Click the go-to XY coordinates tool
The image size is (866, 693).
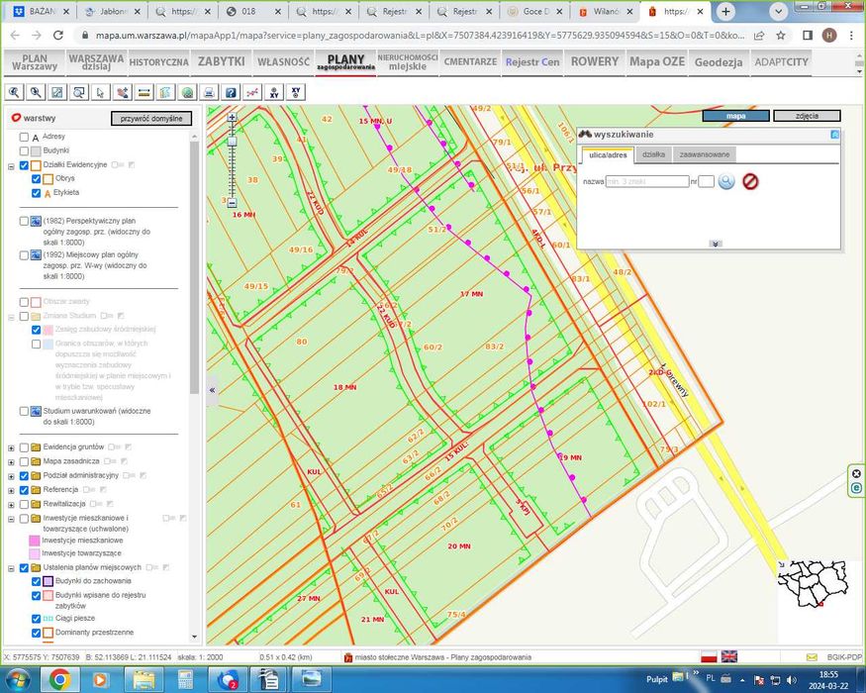click(x=274, y=92)
